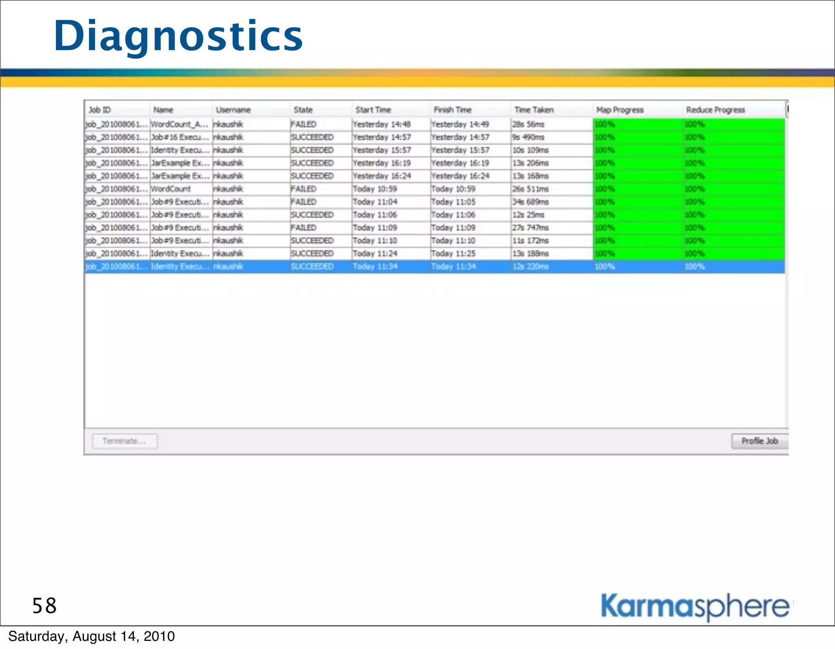Viewport: 835px width, 649px height.
Task: Click the Terminate... button
Action: 125,441
